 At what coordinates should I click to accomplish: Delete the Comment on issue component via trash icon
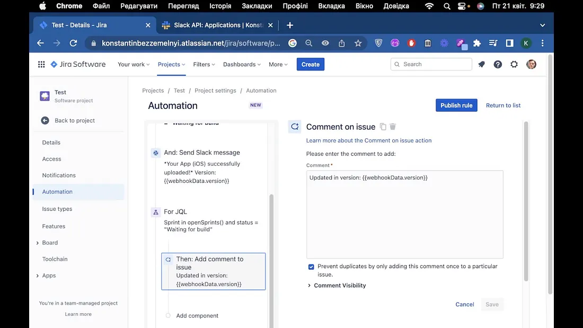pos(393,127)
